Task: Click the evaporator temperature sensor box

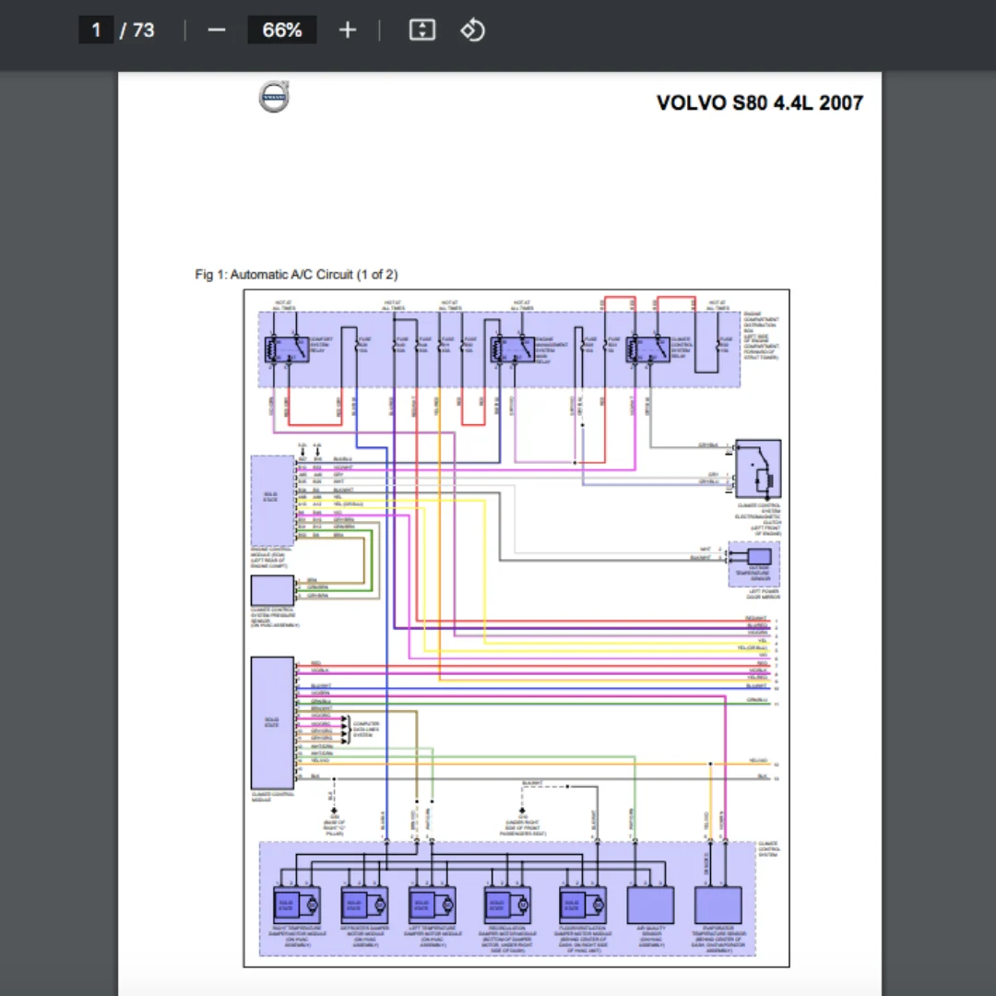Action: [718, 905]
